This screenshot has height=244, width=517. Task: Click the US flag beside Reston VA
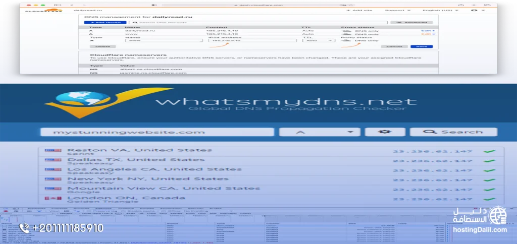[x=53, y=150]
